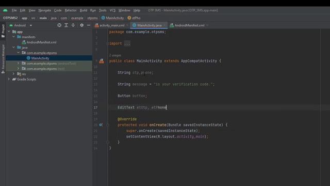Image resolution: width=330 pixels, height=186 pixels.
Task: Toggle the Resource Manager tool window
Action: click(x=3, y=59)
